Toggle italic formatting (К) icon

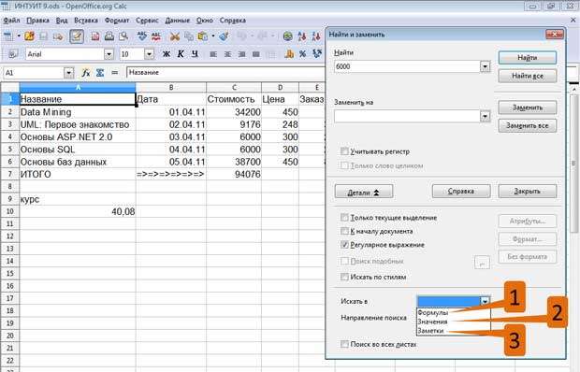click(181, 54)
